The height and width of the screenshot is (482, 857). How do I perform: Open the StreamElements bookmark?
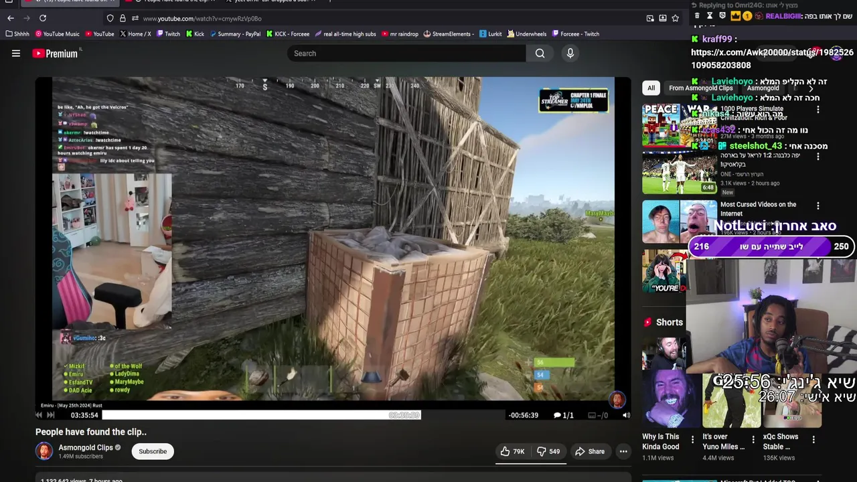[449, 33]
